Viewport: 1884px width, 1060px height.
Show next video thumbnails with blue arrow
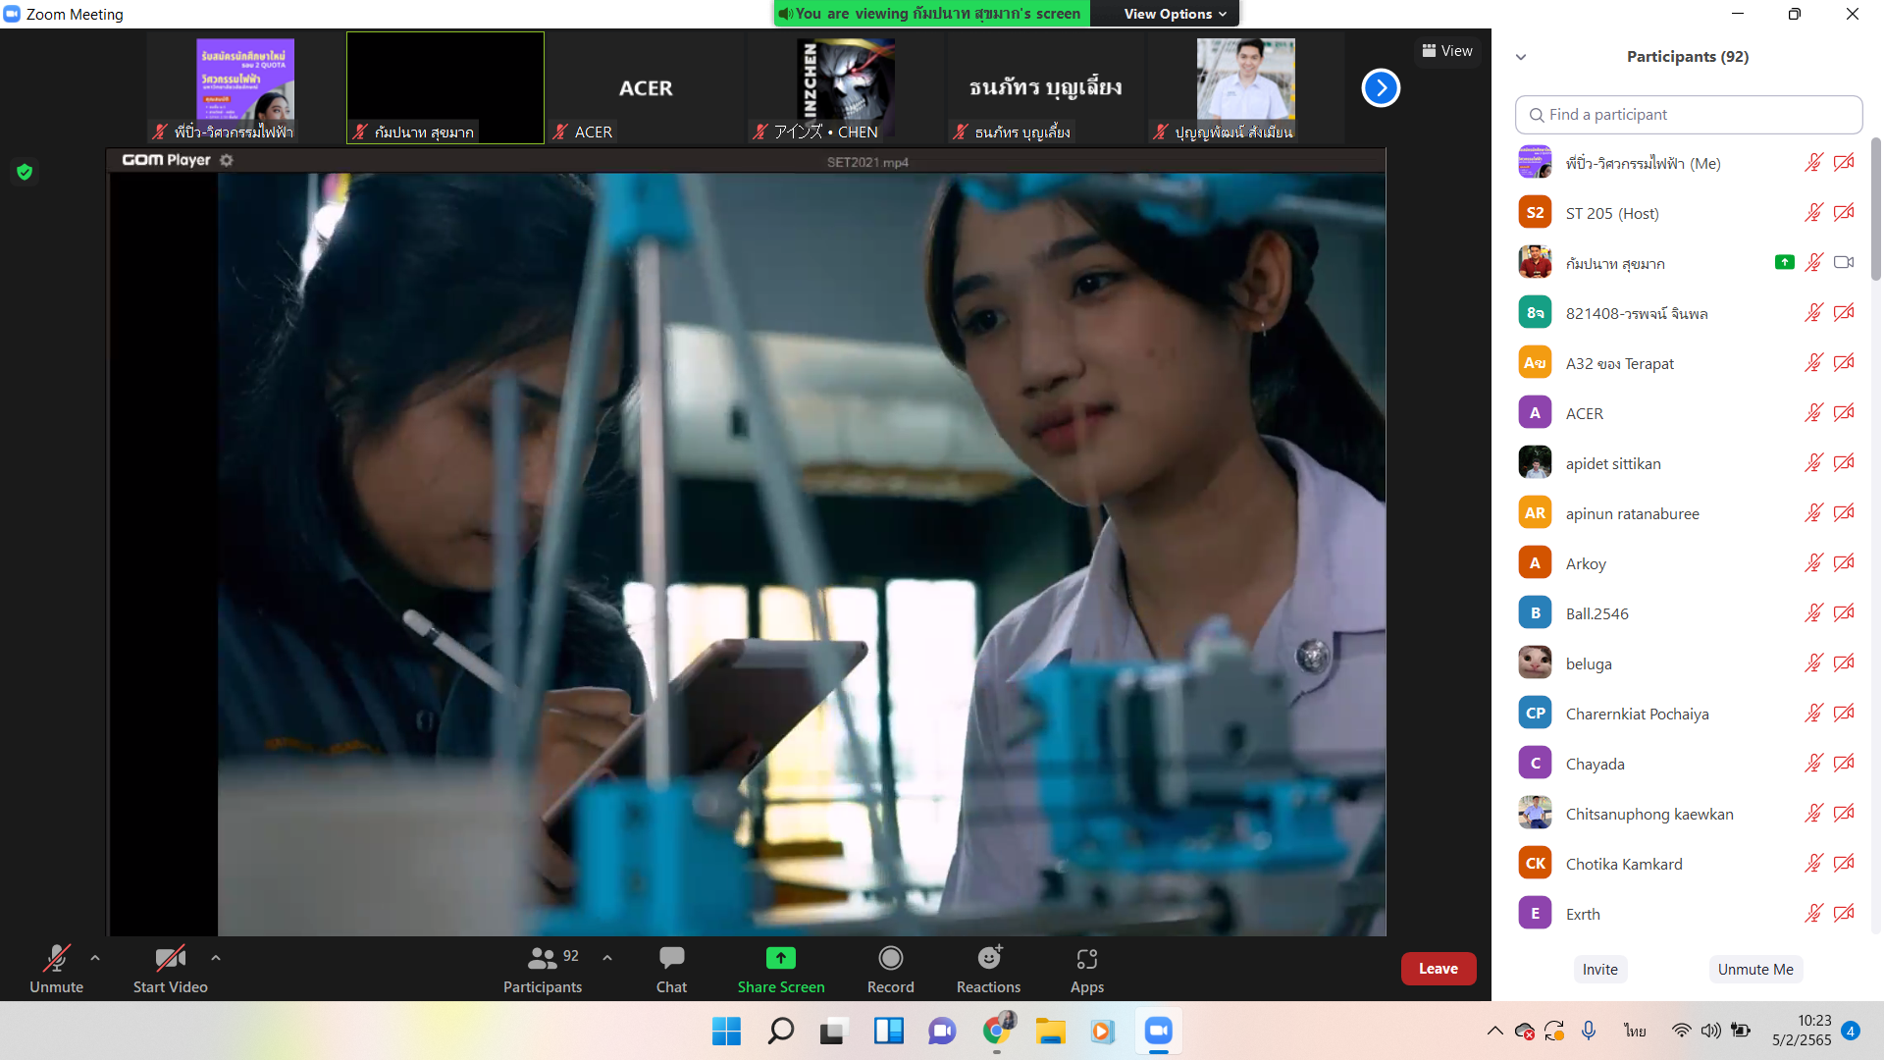[1380, 88]
